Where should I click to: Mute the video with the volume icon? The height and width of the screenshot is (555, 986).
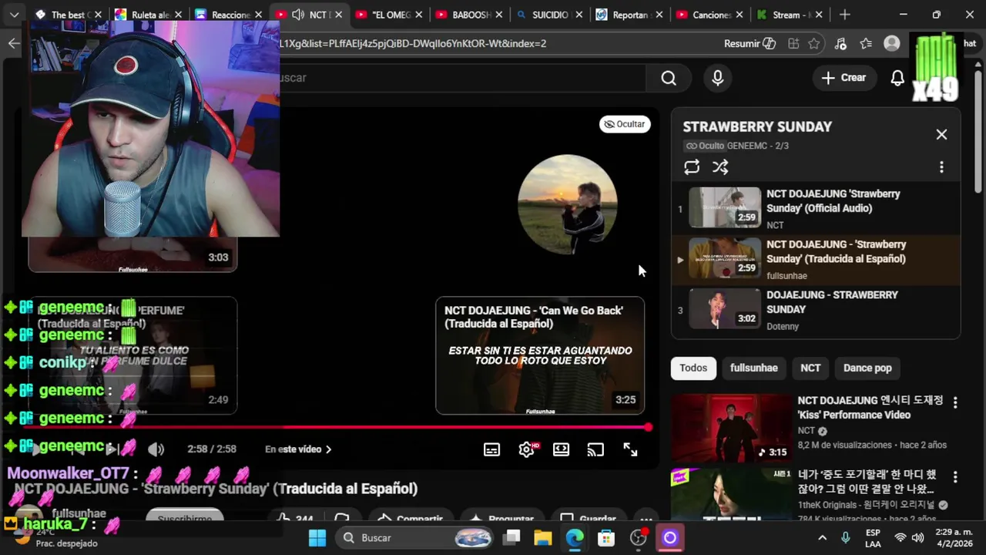[156, 449]
